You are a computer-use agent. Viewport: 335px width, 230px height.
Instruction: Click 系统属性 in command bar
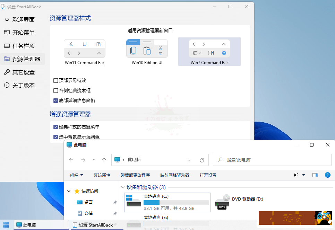[x=102, y=175]
